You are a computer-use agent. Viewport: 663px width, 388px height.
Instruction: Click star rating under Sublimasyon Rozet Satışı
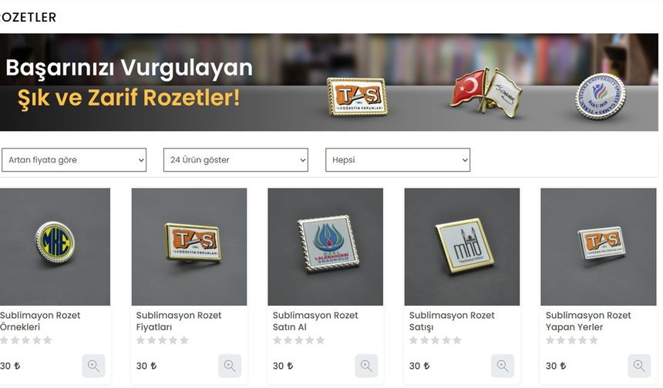tap(435, 340)
